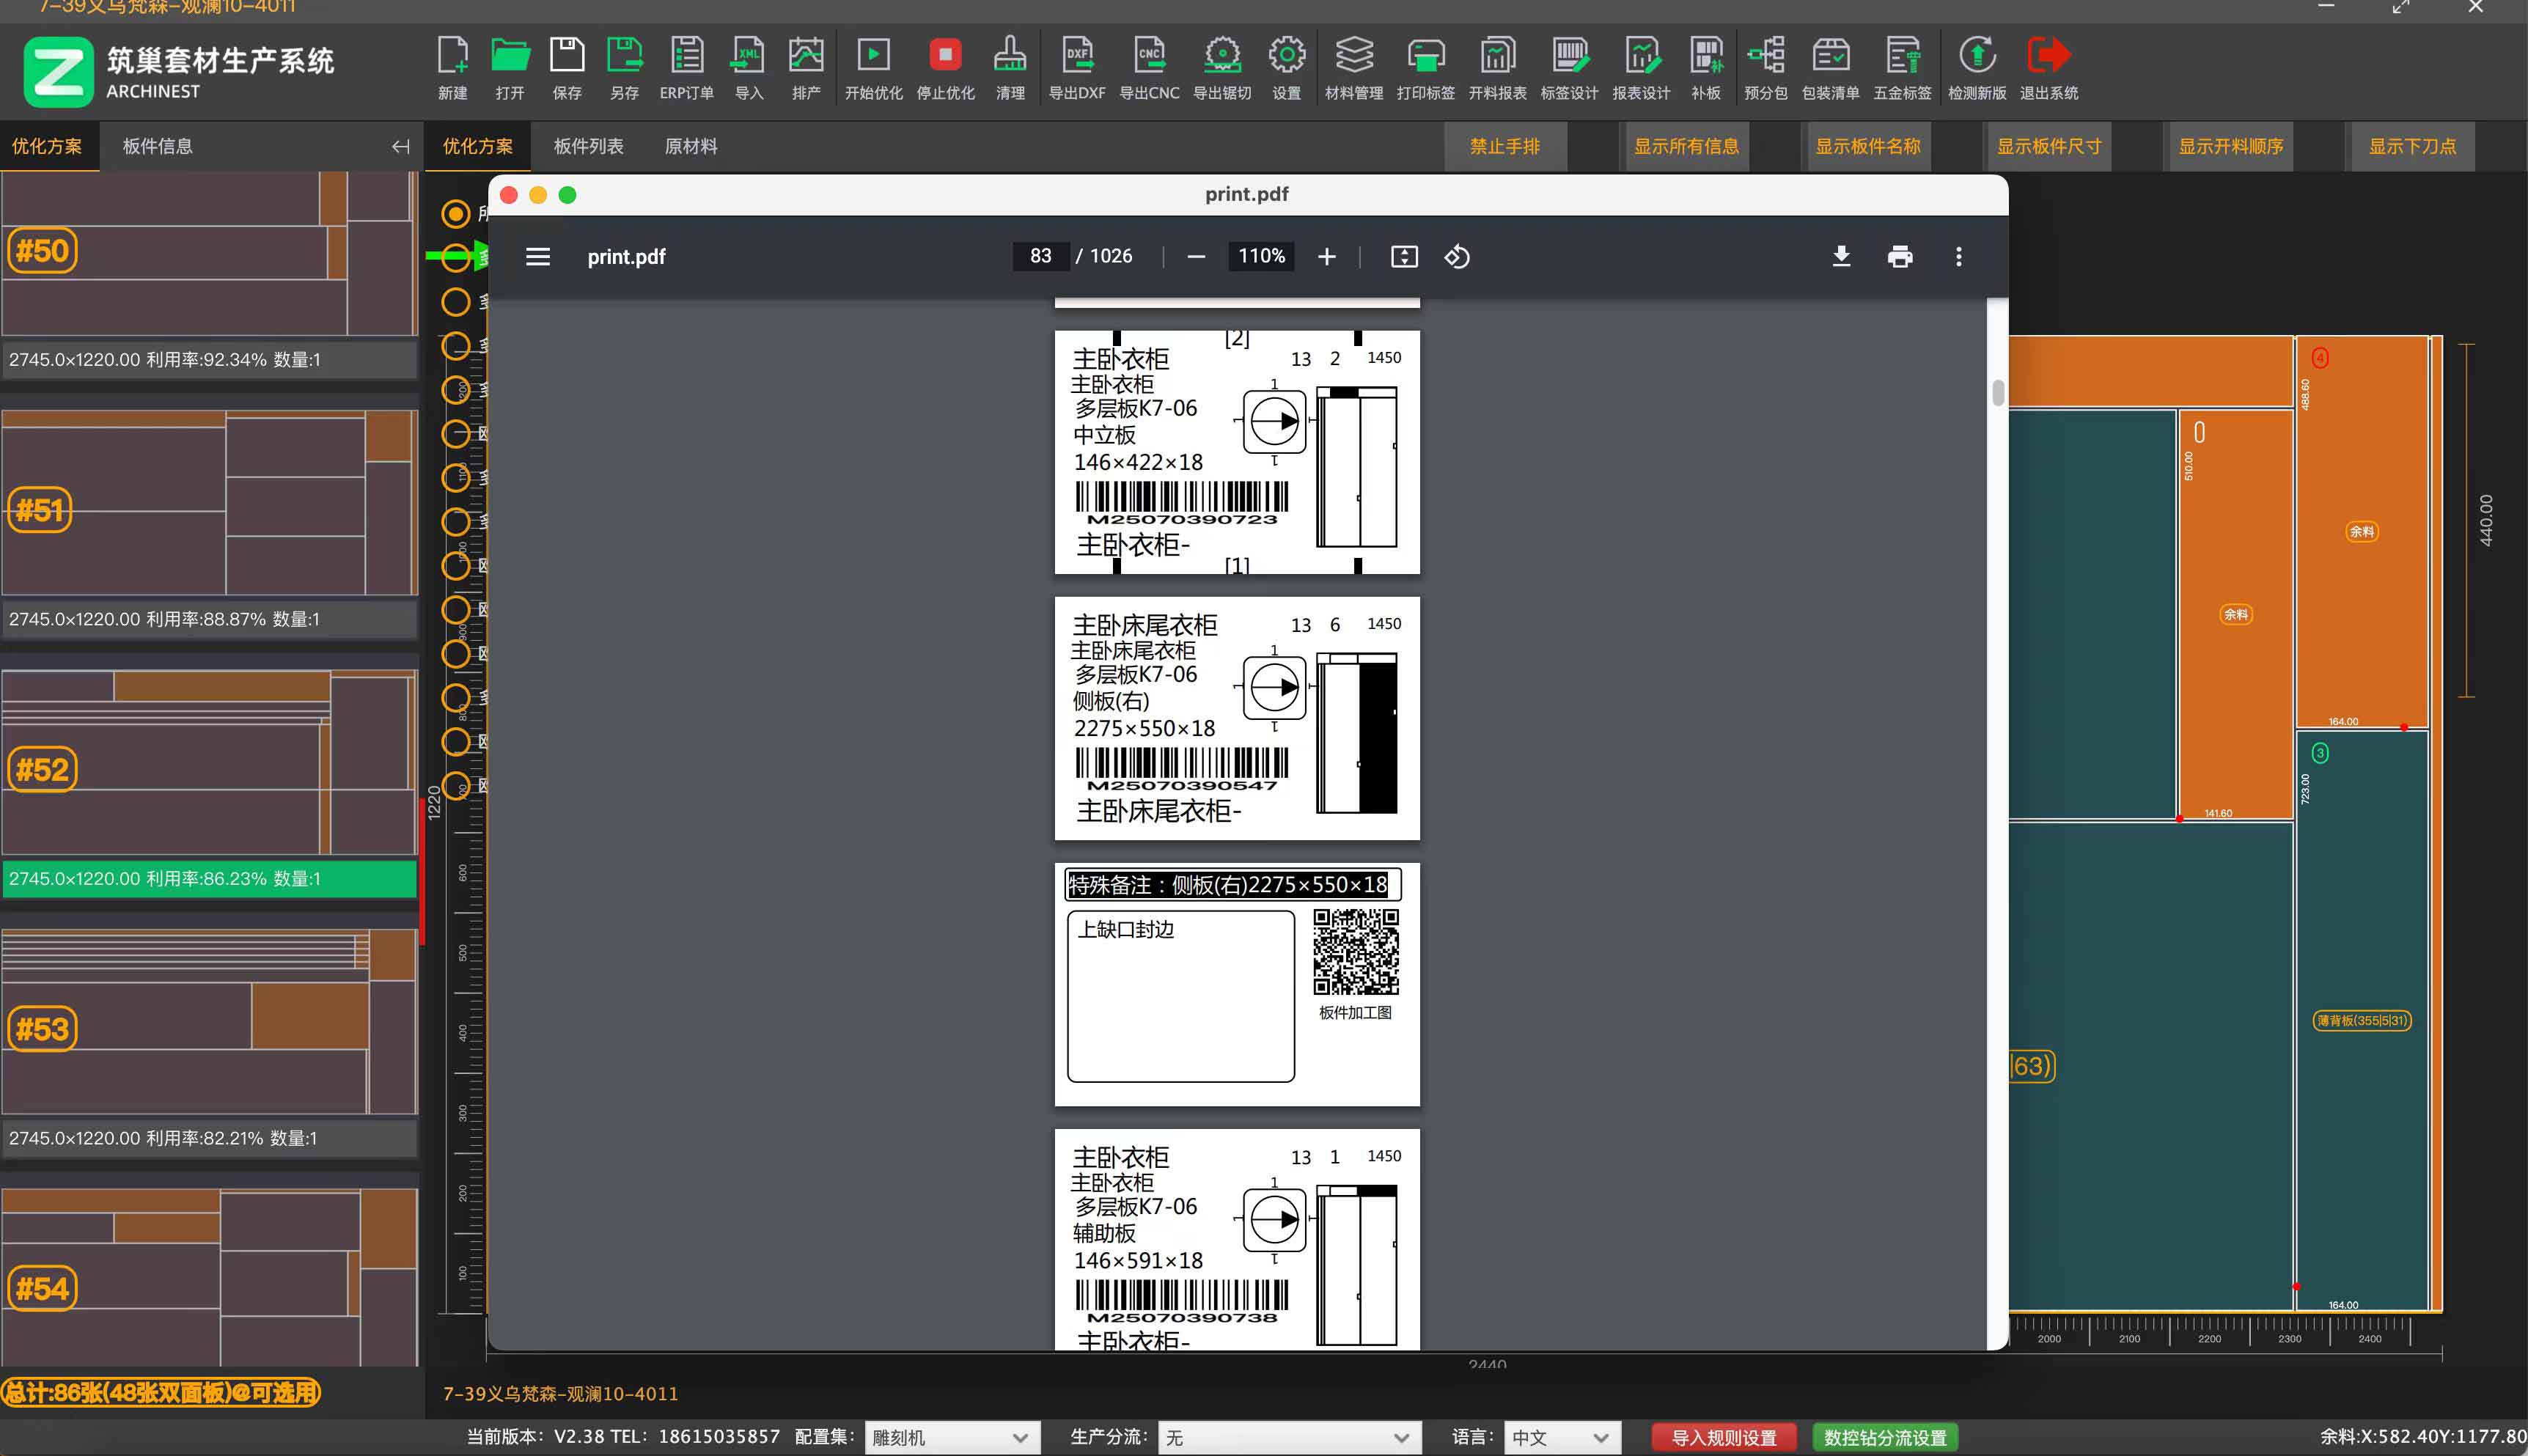Toggle 显示下刀点 display option

tap(2411, 147)
